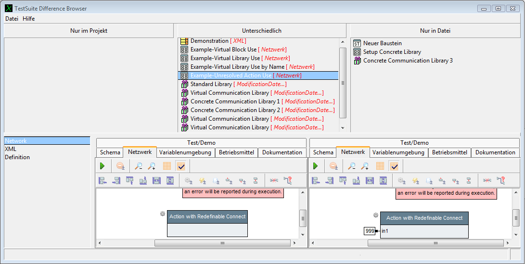Click down arrow of the Unterschiedlich list scrollbar
525x264 pixels.
pyautogui.click(x=343, y=128)
